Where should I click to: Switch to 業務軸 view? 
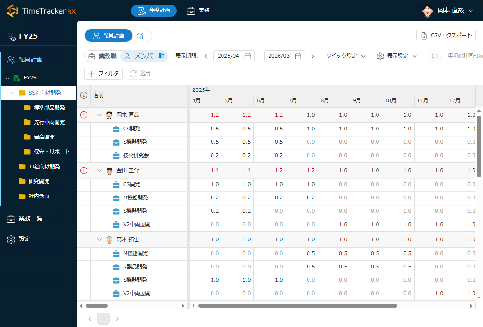[x=103, y=56]
